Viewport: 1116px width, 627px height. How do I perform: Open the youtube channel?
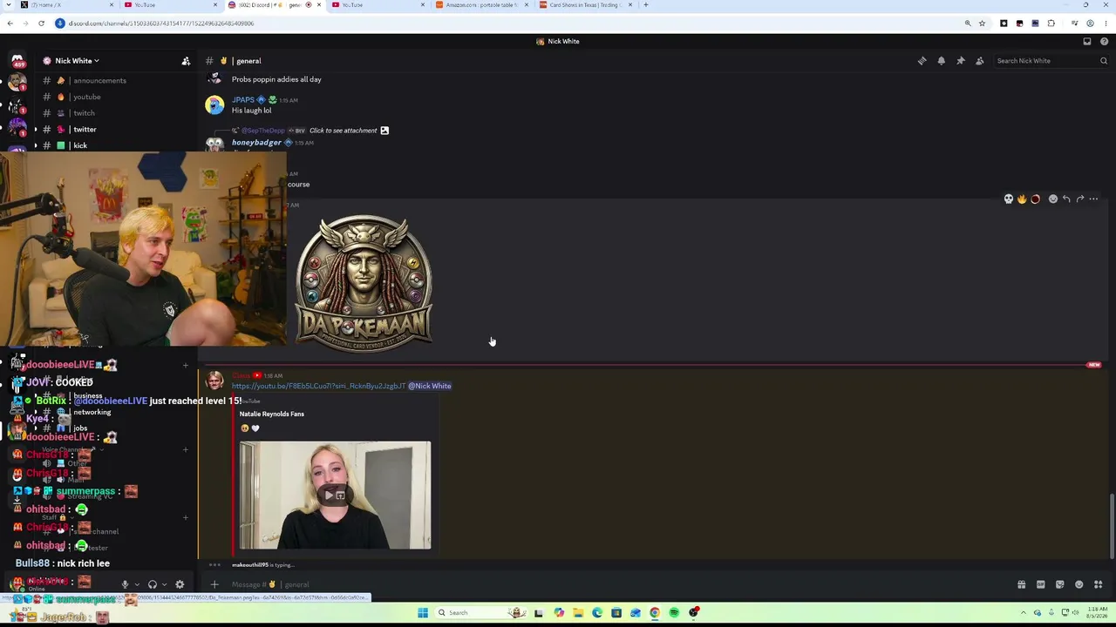click(x=87, y=97)
